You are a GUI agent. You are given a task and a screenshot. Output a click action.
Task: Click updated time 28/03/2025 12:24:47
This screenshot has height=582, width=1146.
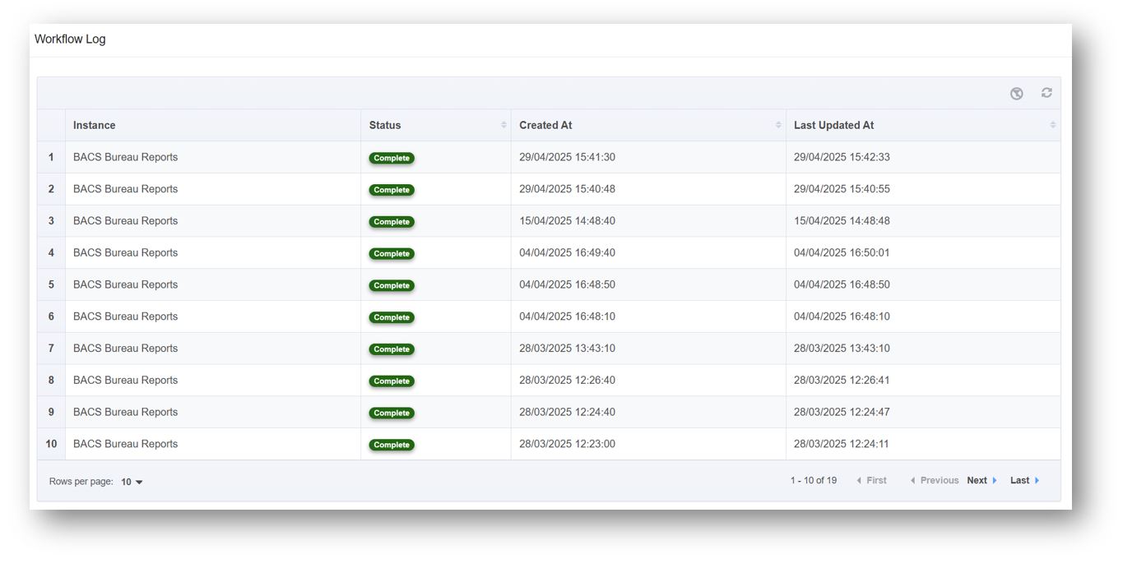[842, 412]
